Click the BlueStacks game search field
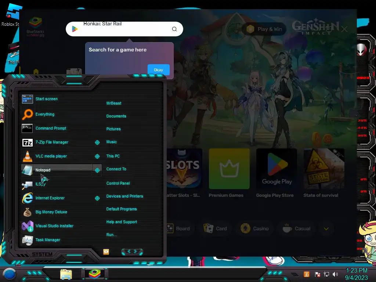Image resolution: width=376 pixels, height=282 pixels. (124, 29)
